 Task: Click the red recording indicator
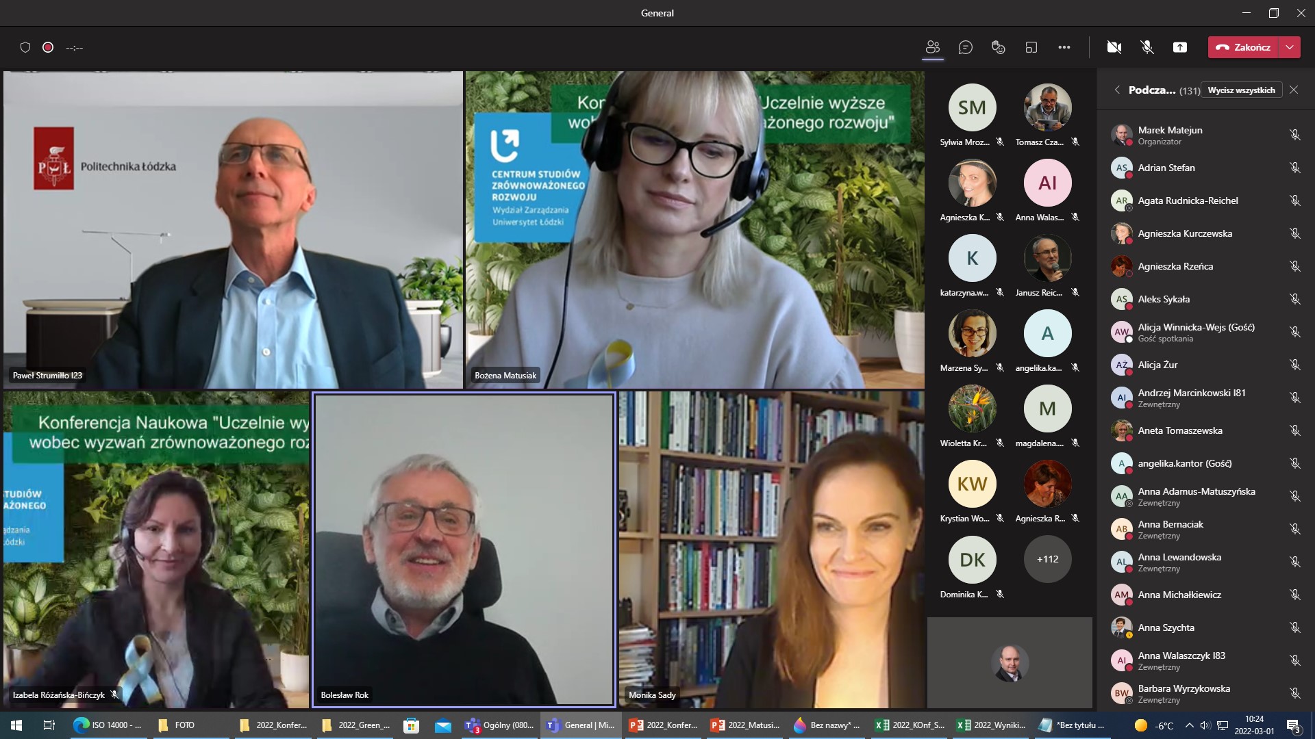(48, 47)
